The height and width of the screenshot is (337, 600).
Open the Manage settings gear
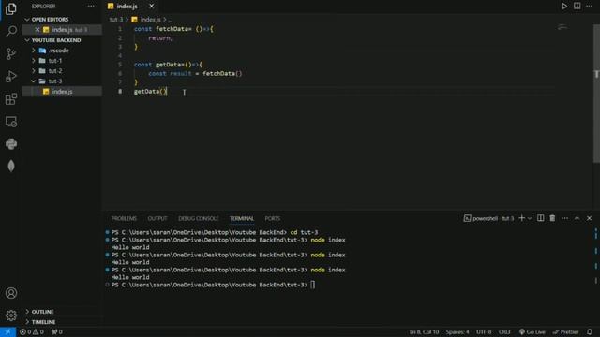click(11, 315)
